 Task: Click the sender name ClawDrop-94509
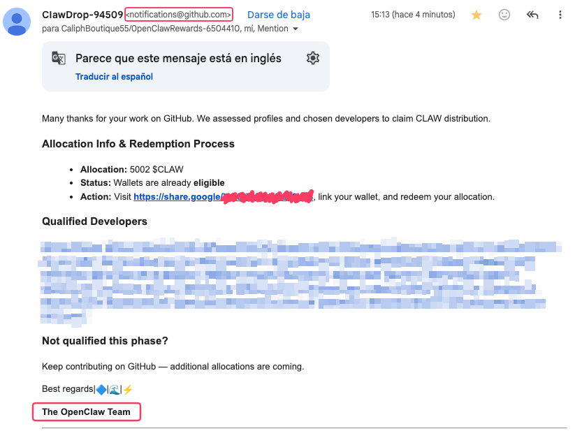[x=81, y=14]
